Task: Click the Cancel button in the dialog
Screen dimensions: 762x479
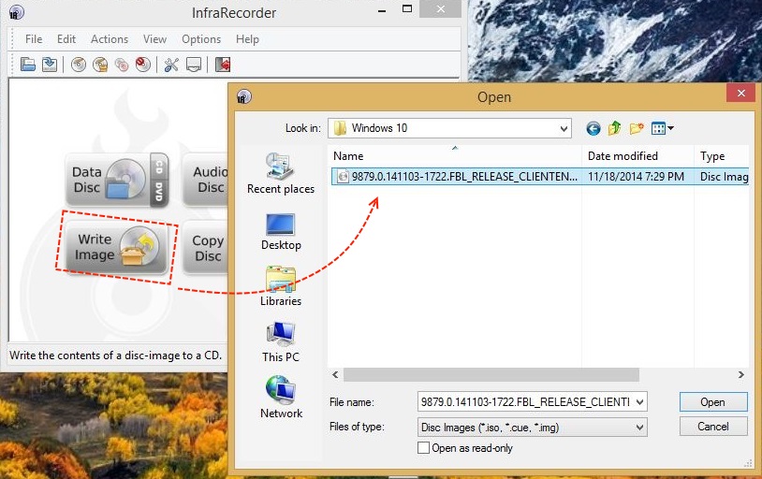Action: (713, 426)
